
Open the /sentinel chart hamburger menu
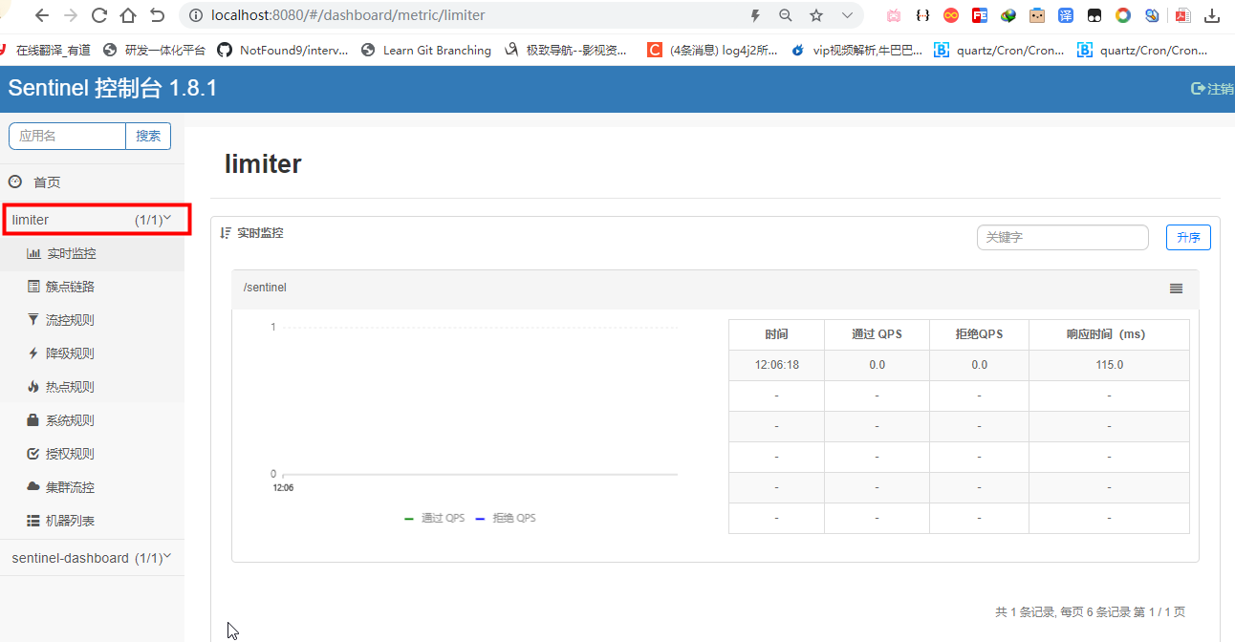click(x=1176, y=289)
